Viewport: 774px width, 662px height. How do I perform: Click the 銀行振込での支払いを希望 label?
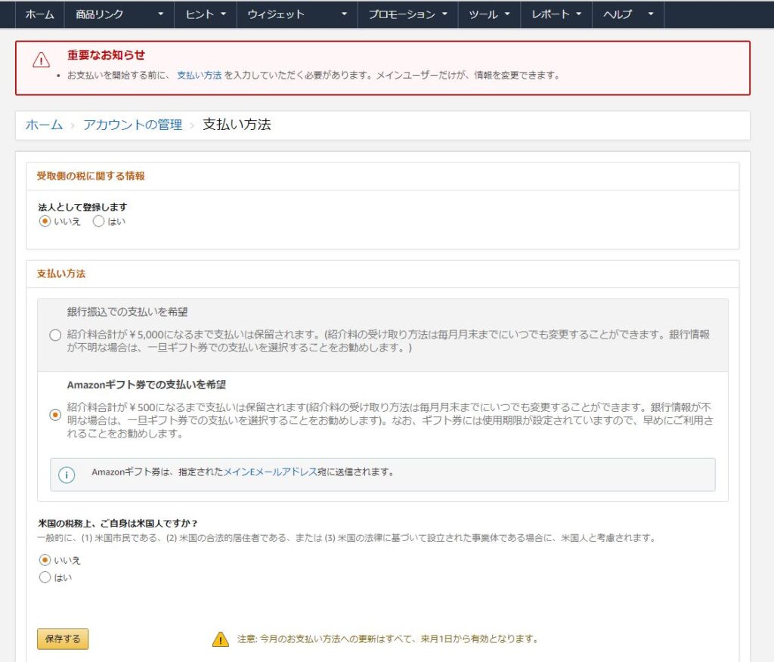127,311
